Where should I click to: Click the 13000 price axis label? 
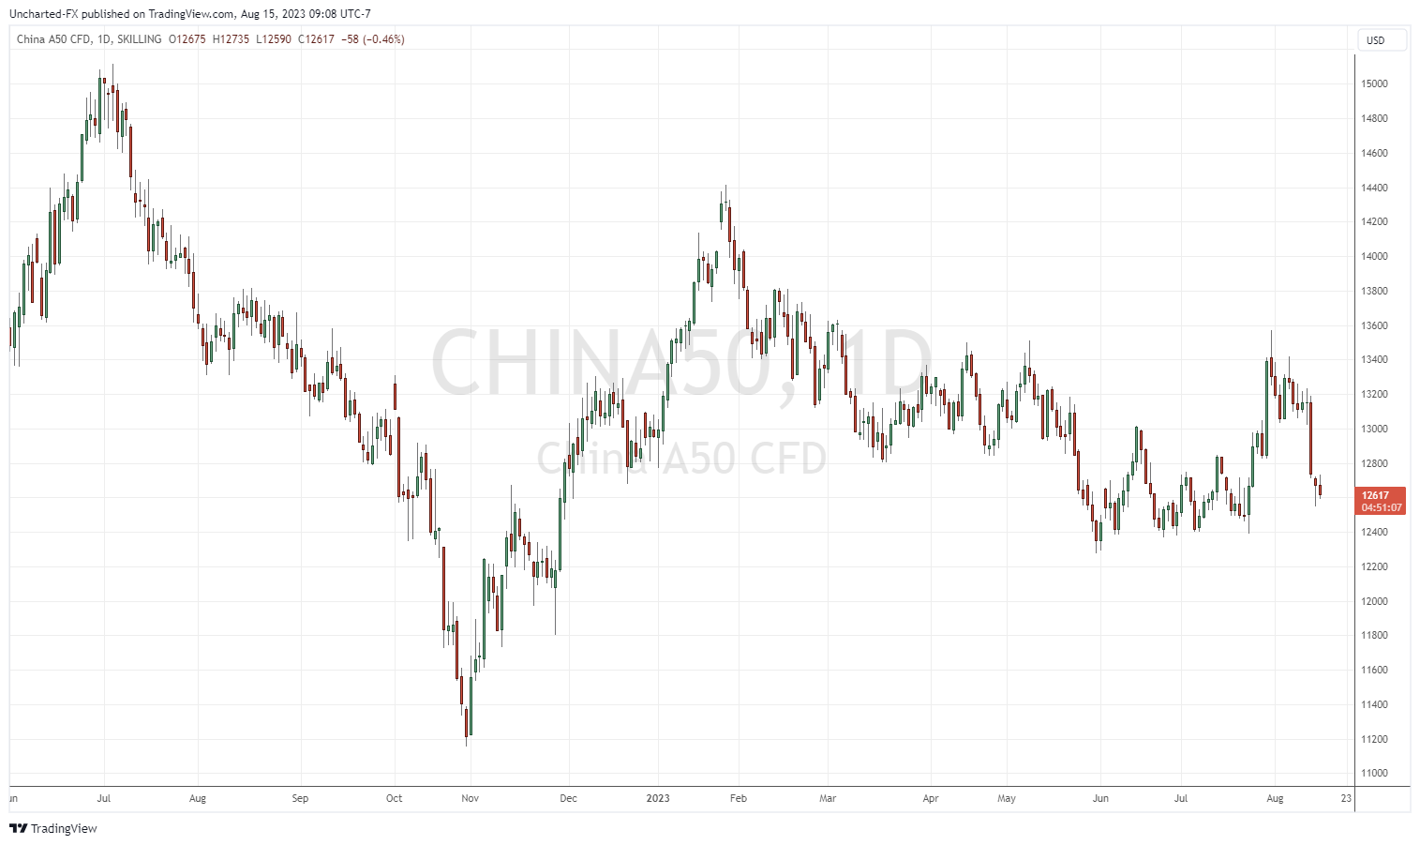(1374, 429)
